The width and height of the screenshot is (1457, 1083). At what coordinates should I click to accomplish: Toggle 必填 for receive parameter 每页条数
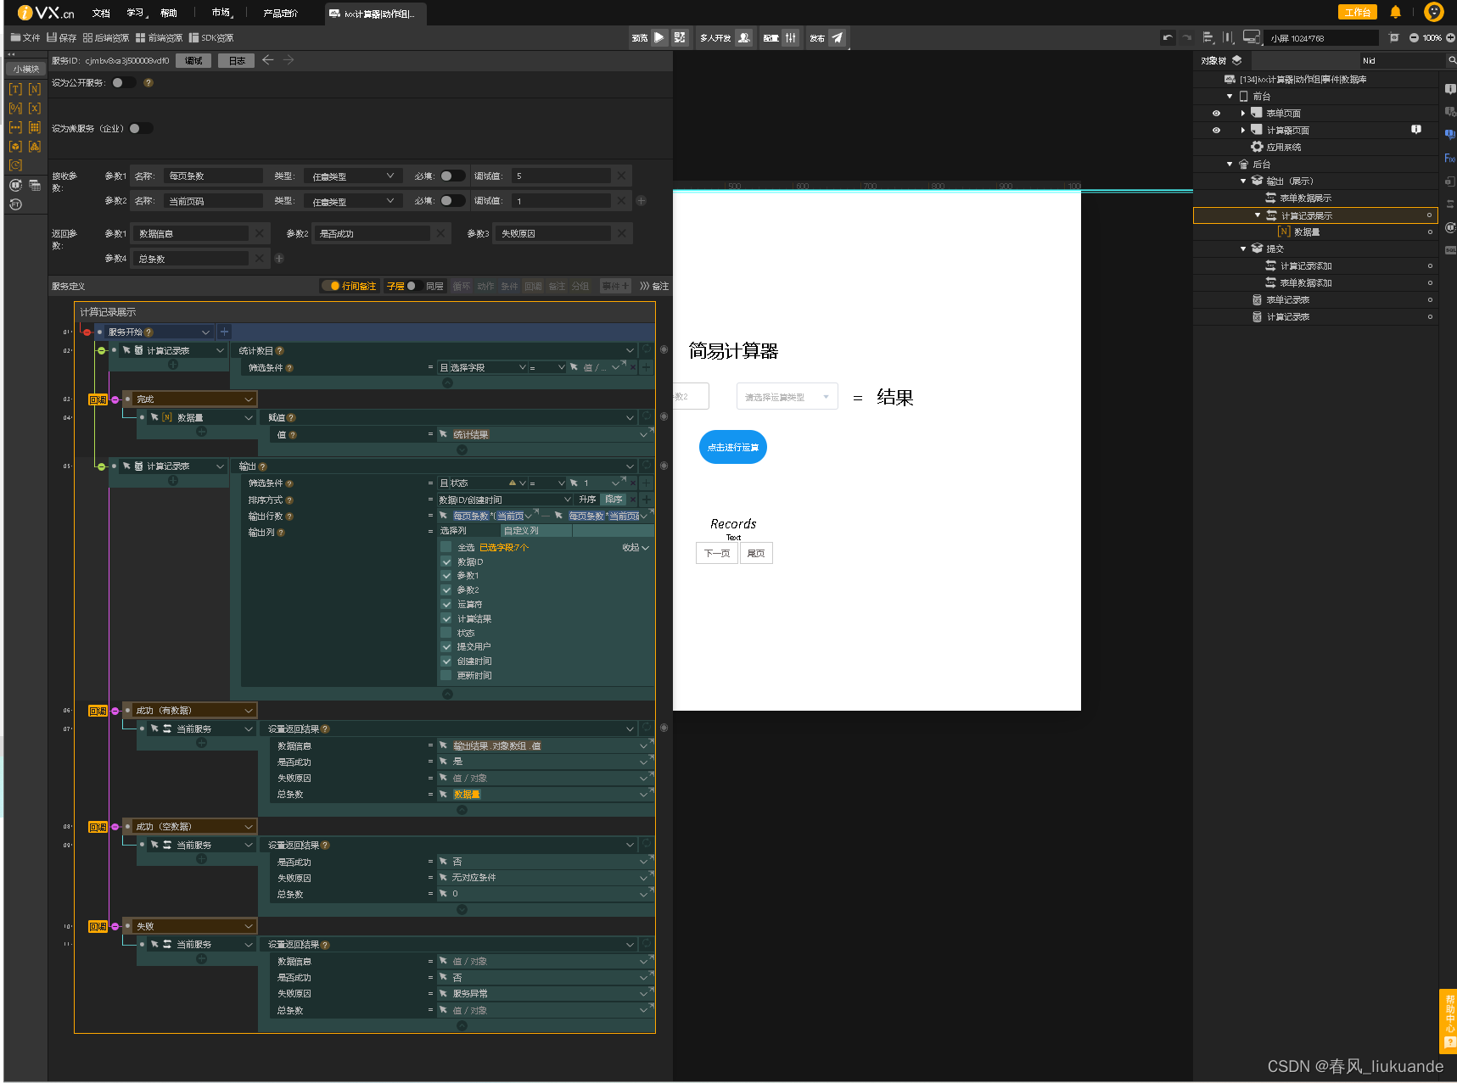[x=452, y=176]
